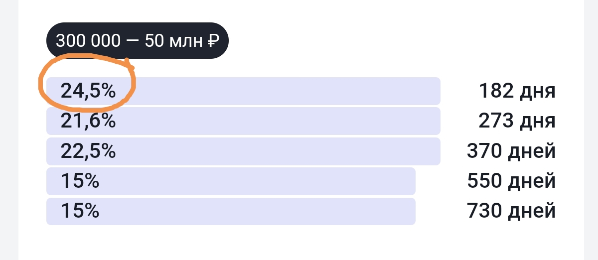Click the middle of the 730-day rate bar

tap(231, 212)
